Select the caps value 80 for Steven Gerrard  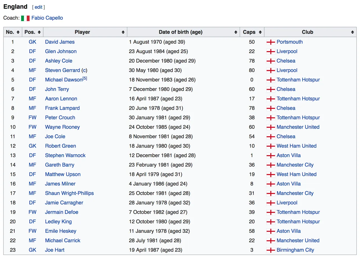[252, 70]
